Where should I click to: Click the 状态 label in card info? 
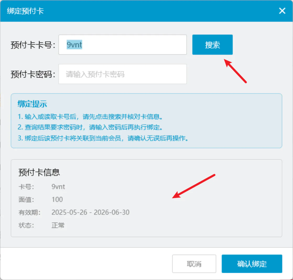point(26,225)
